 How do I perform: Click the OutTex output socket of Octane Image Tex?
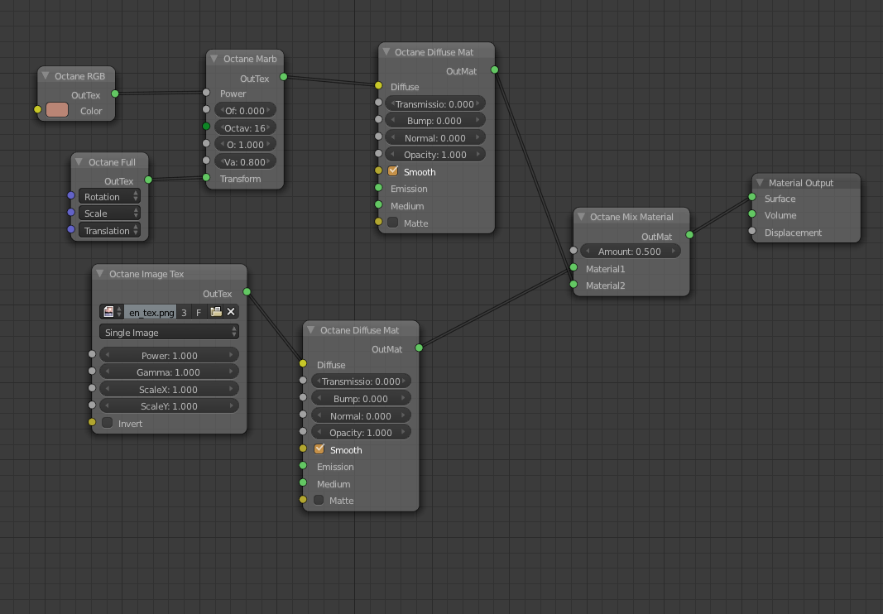pos(247,292)
